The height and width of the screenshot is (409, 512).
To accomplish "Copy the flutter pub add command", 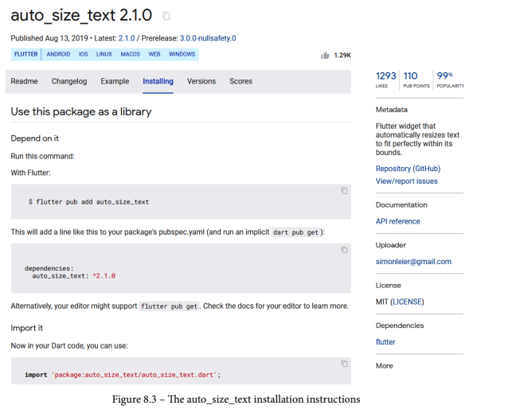I will (344, 191).
